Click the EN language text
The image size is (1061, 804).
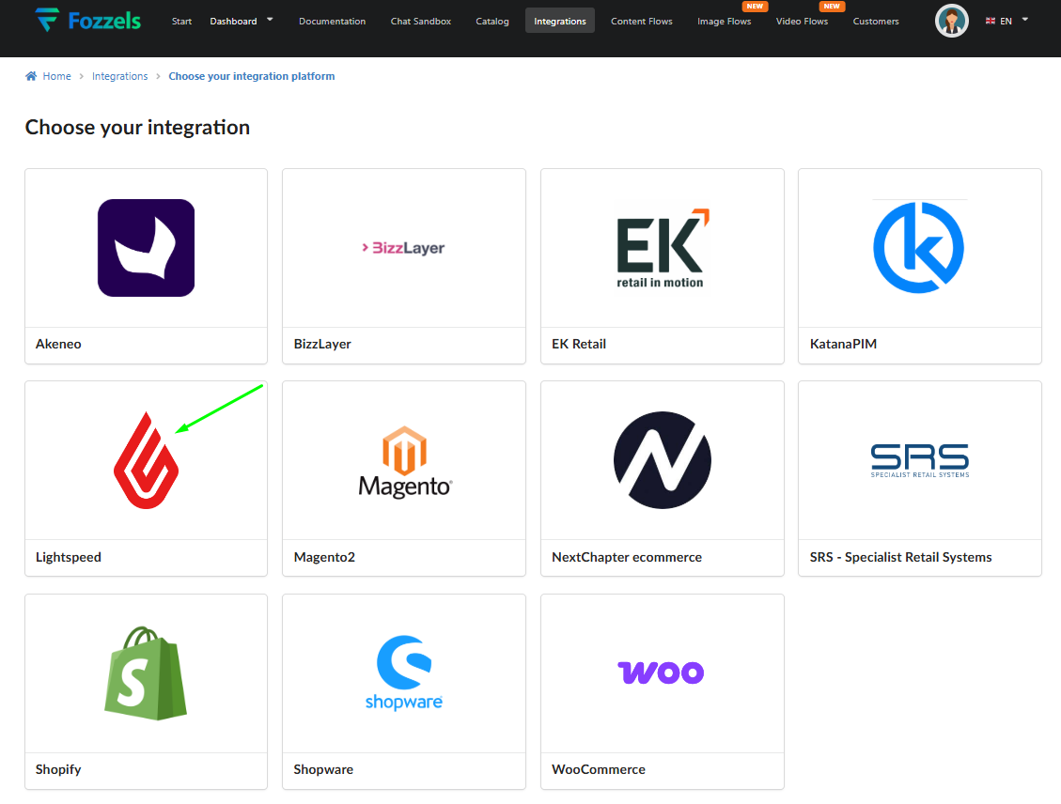(1006, 21)
